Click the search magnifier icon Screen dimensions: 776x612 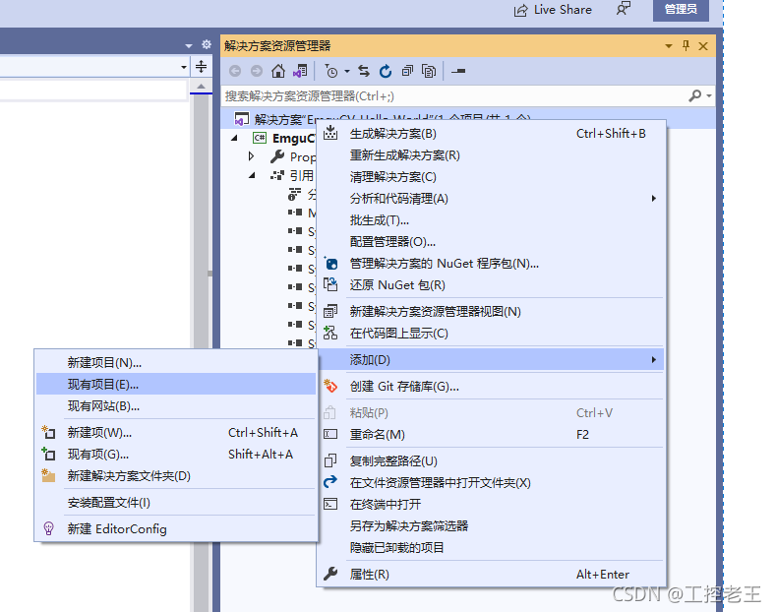coord(694,95)
